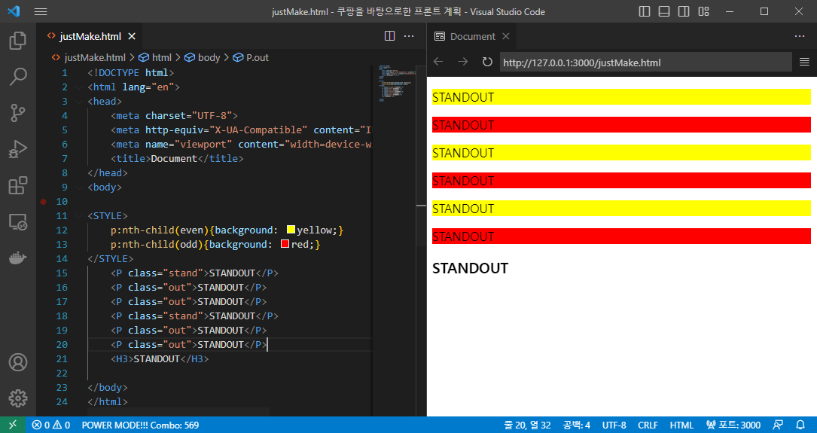Click the body breadcrumb item
This screenshot has width=817, height=433.
(x=203, y=57)
